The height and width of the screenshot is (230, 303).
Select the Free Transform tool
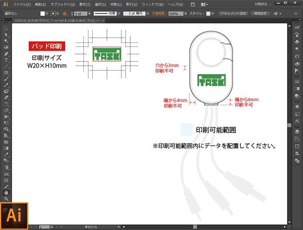6,123
